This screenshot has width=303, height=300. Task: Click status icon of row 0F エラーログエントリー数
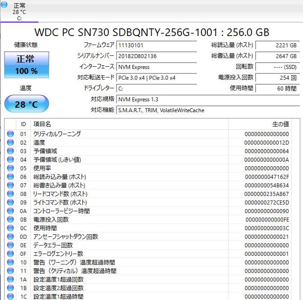(10, 254)
